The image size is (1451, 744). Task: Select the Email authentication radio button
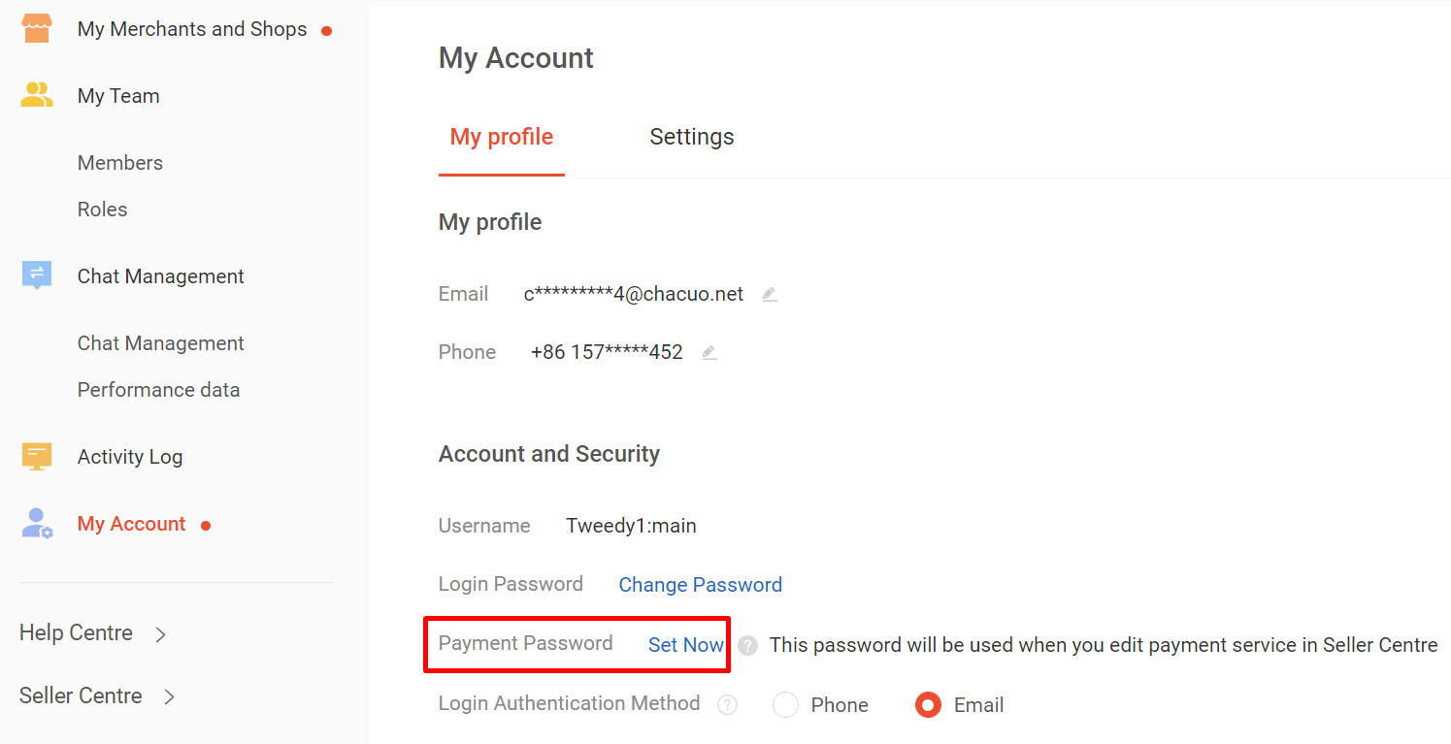tap(928, 705)
